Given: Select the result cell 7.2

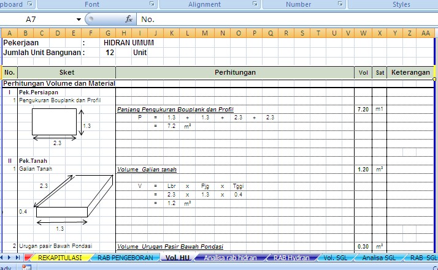Looking at the screenshot, I should (172, 126).
